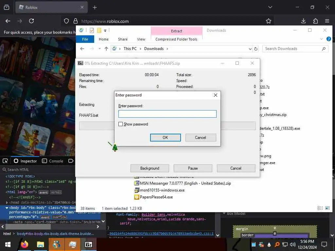Open Firefox list all tabs chevron
The width and height of the screenshot is (335, 251).
[270, 7]
